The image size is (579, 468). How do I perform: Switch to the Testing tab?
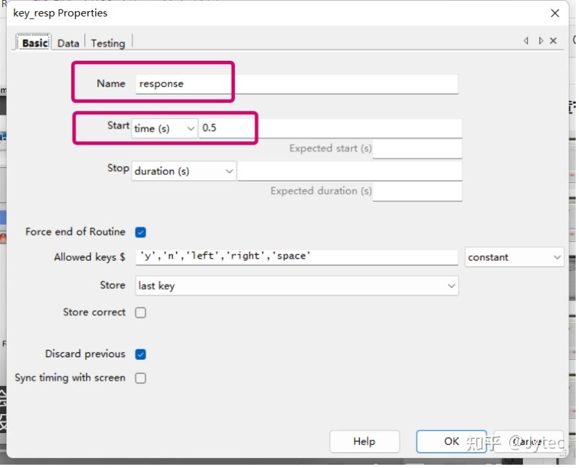[108, 43]
